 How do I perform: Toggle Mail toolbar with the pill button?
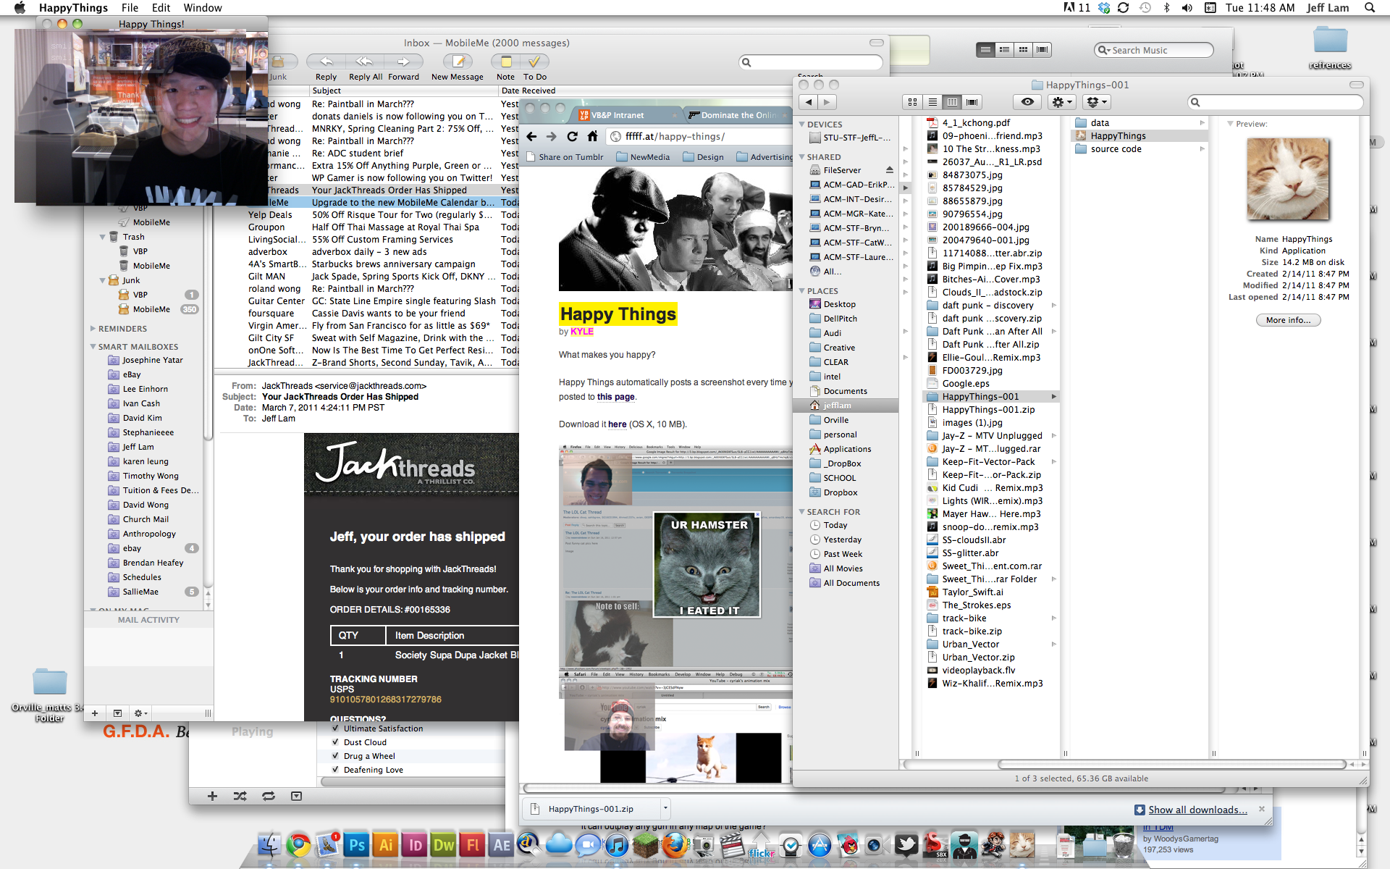coord(876,43)
